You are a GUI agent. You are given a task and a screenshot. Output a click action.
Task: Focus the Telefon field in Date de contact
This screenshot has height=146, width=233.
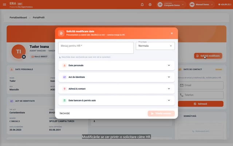201,95
